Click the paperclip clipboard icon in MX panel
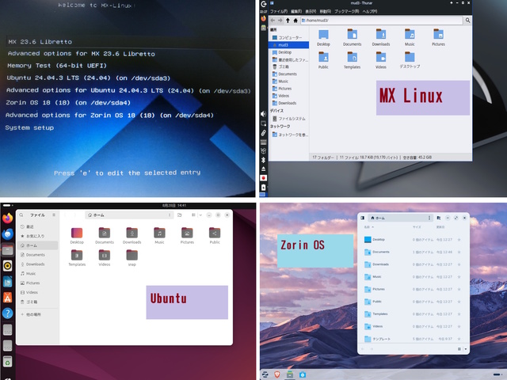This screenshot has width=507, height=380. click(263, 133)
